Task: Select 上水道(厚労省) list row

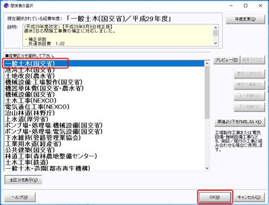Action: coord(104,119)
